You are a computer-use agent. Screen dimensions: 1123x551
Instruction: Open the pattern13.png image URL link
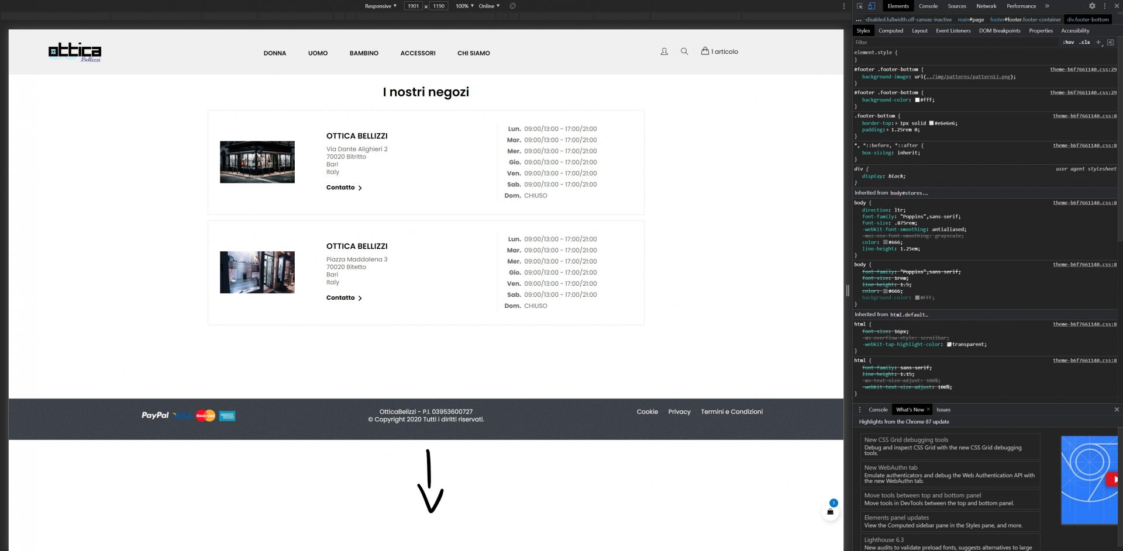[969, 77]
